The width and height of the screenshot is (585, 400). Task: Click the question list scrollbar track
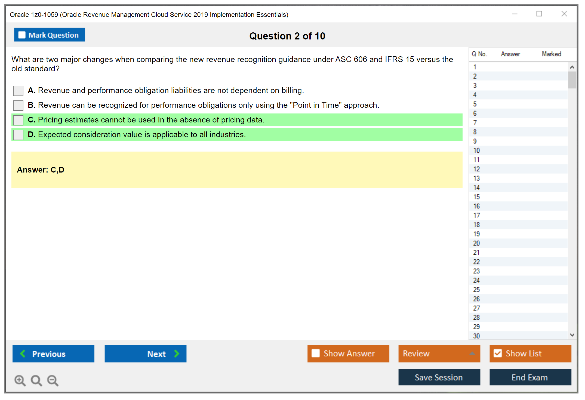point(572,190)
